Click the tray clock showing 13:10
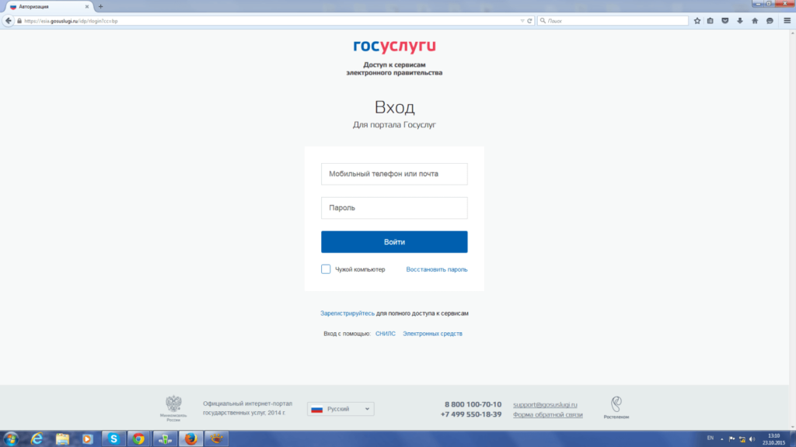 [x=773, y=439]
